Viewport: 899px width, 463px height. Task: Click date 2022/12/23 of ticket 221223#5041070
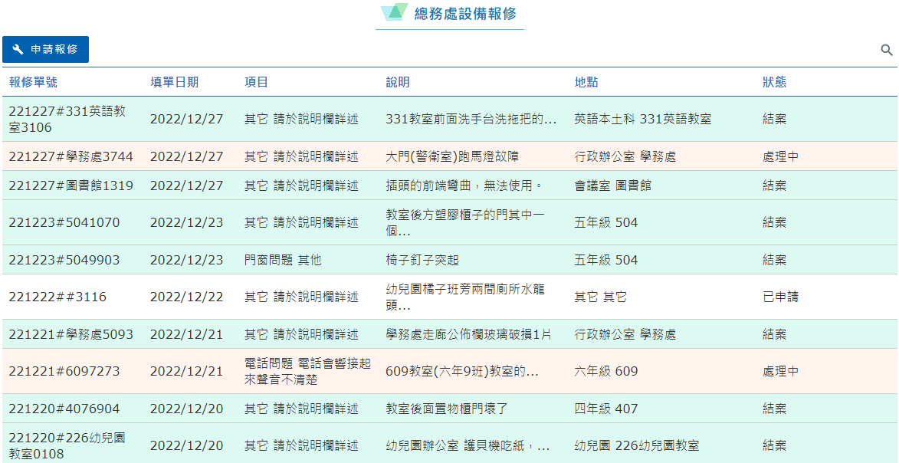(186, 222)
